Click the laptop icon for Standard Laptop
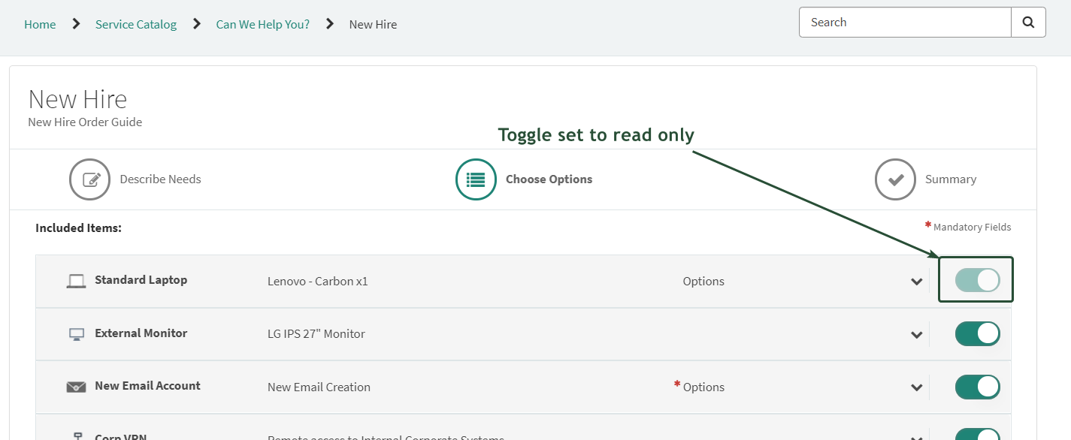 (x=76, y=280)
